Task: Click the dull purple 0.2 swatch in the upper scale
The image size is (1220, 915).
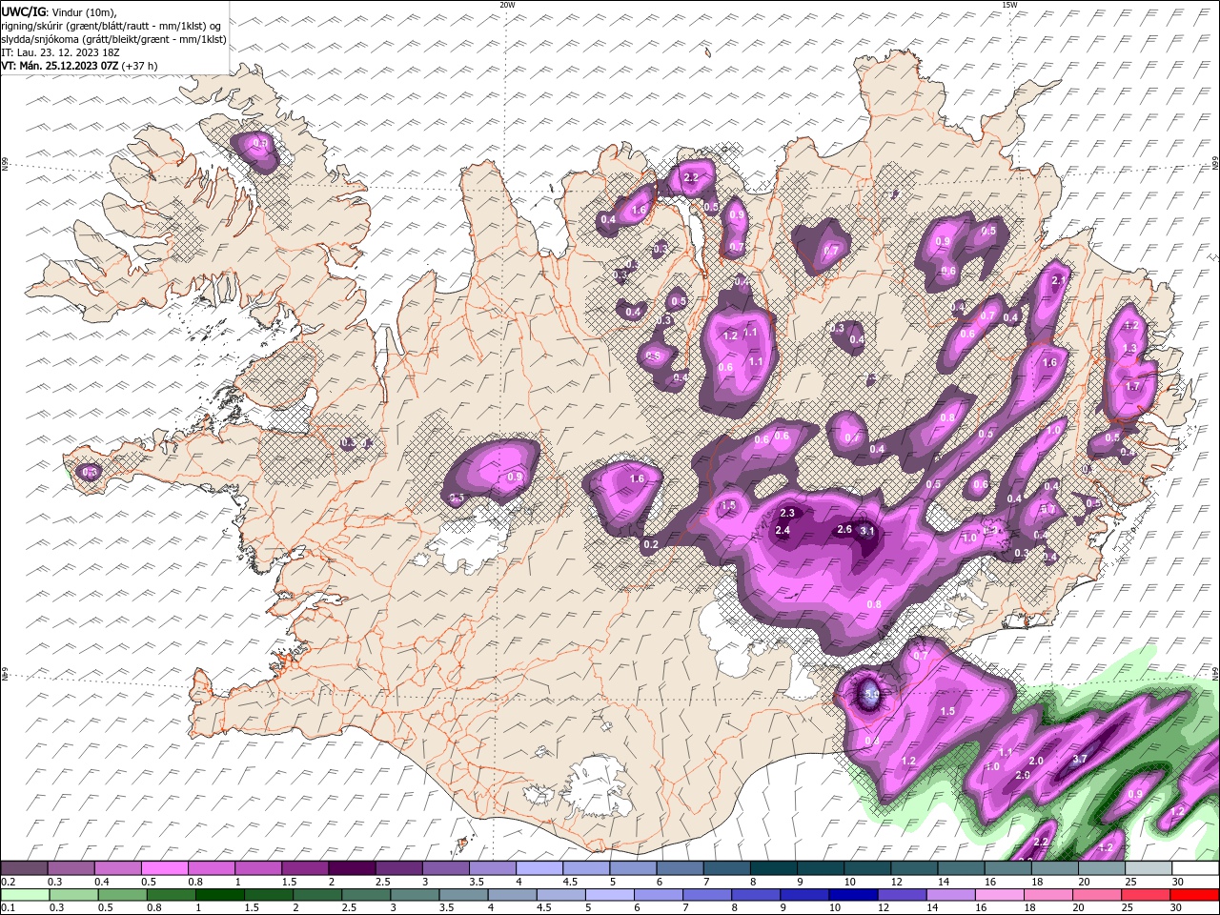Action: (x=24, y=868)
